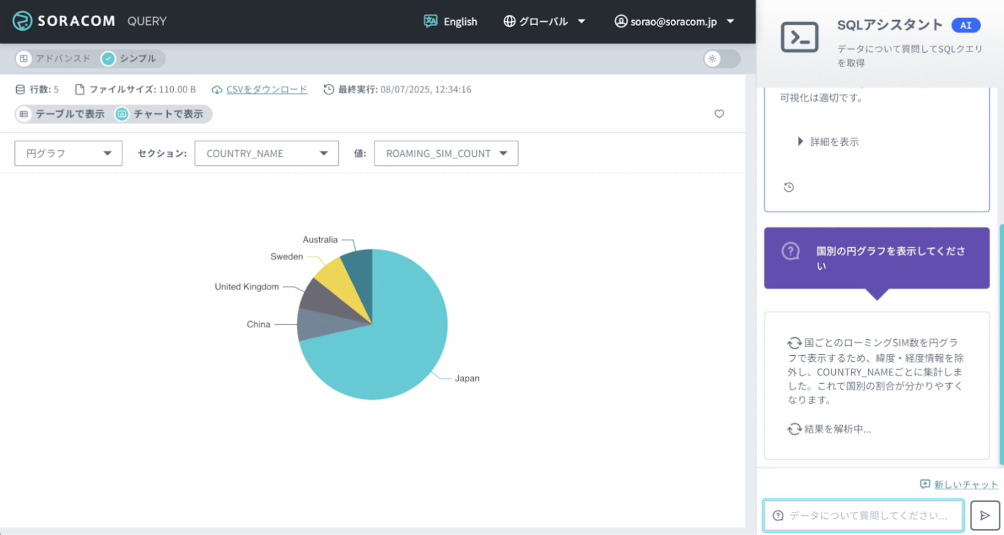
Task: Click the history clock icon in chat
Action: tap(789, 187)
